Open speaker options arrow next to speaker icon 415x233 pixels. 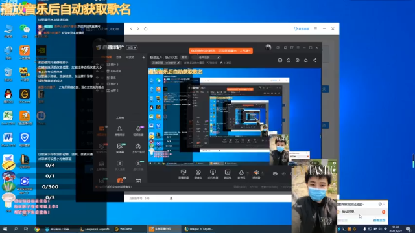tap(262, 173)
